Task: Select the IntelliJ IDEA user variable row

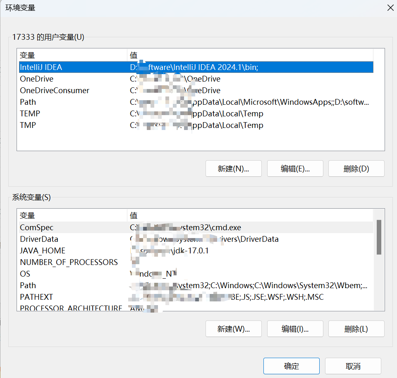Action: 196,67
